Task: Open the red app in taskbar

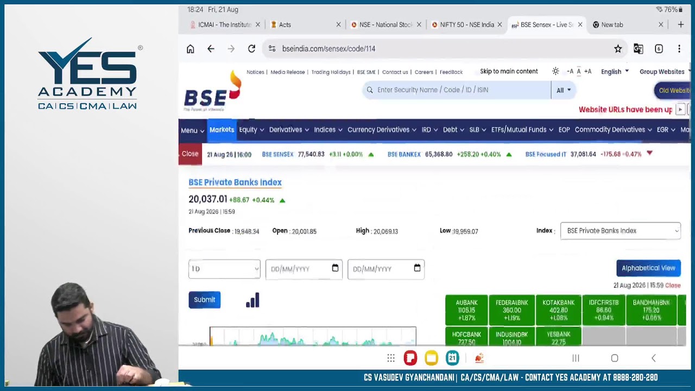Action: pyautogui.click(x=410, y=358)
